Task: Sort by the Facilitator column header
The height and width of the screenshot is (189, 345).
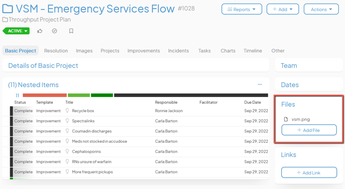Action: (x=209, y=102)
